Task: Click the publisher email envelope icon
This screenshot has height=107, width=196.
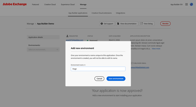Action: [x=132, y=63]
